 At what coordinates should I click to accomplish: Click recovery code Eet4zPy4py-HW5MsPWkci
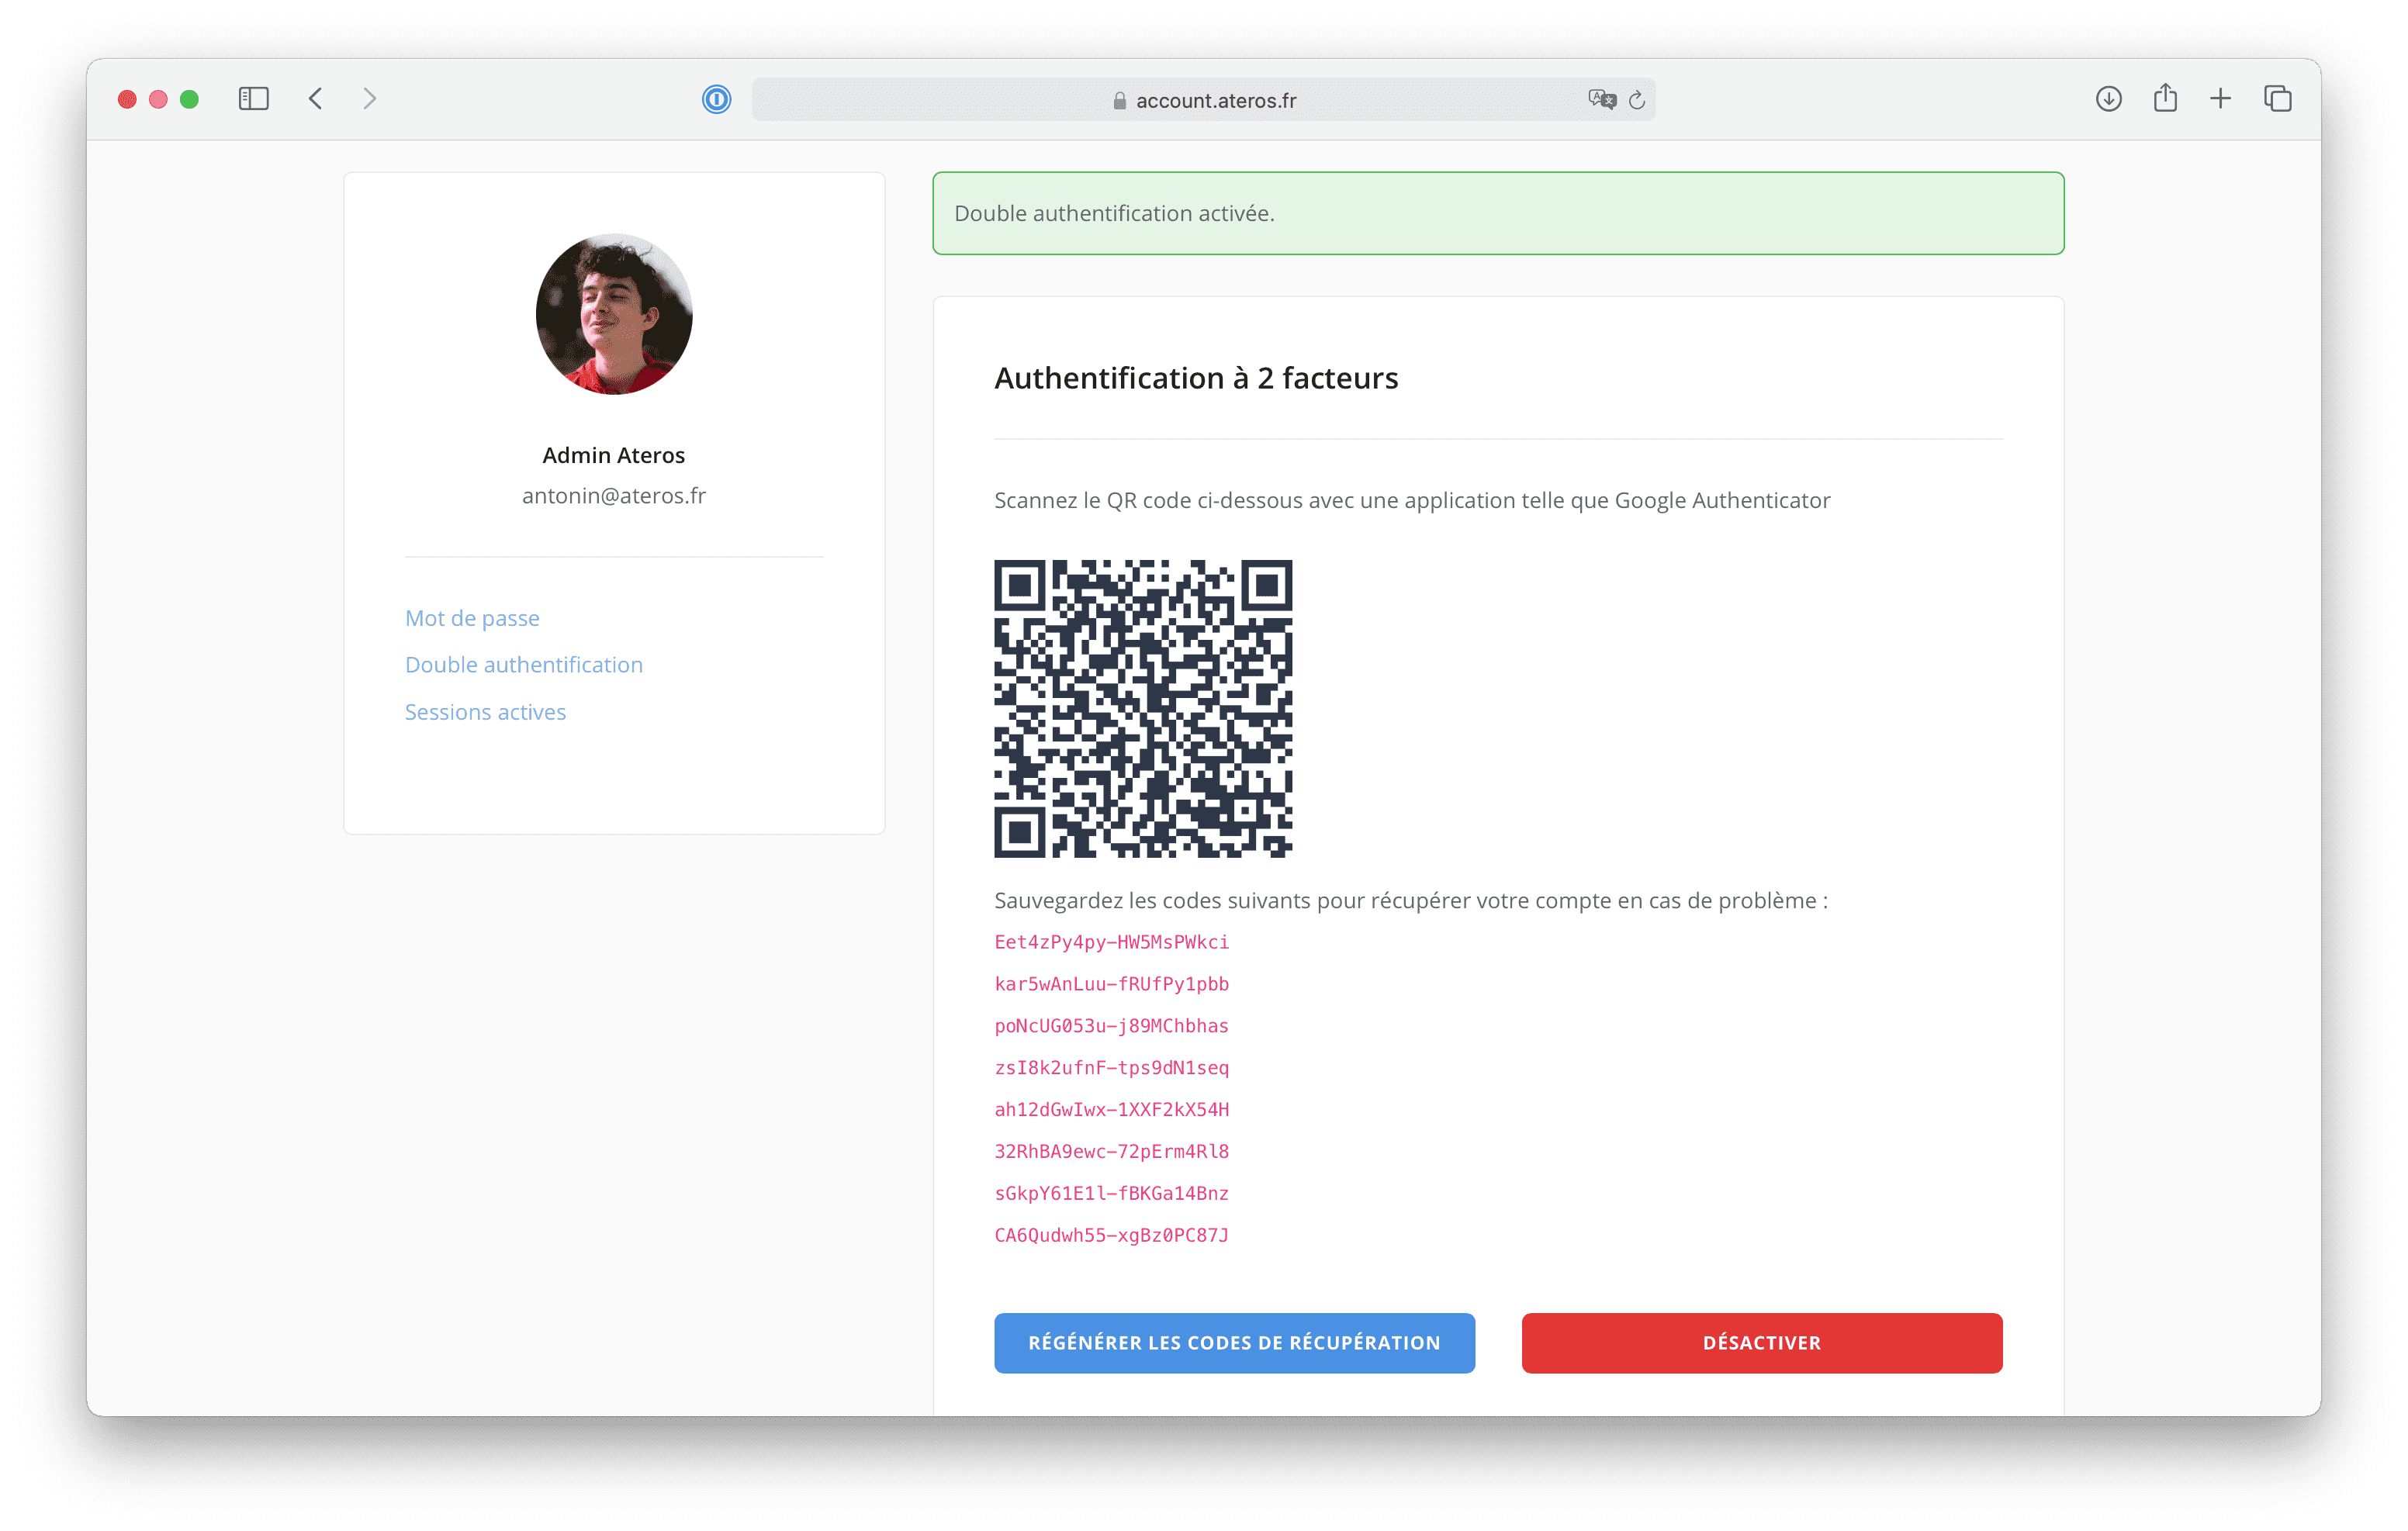(x=1111, y=942)
